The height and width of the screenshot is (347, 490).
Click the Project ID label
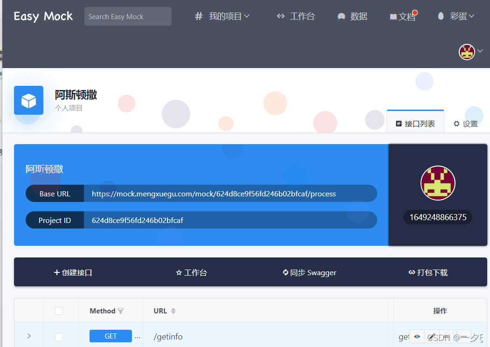click(x=55, y=220)
